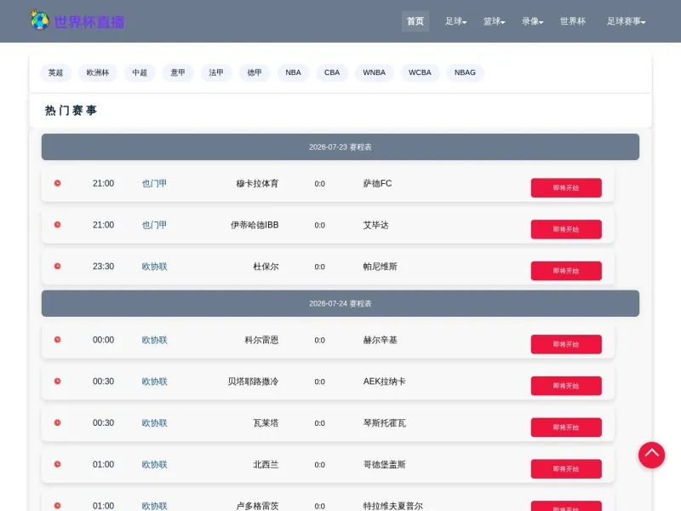The image size is (681, 511).
Task: Click clock icon in 穆卡拉体育 match row
Action: pos(57,183)
